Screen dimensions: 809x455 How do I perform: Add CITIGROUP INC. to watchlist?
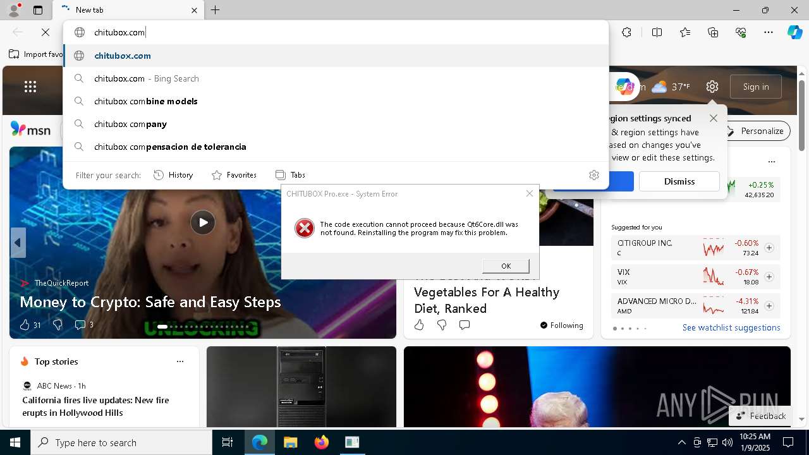click(x=769, y=248)
